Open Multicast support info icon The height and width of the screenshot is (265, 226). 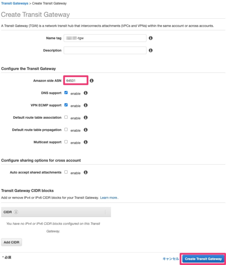pyautogui.click(x=85, y=142)
